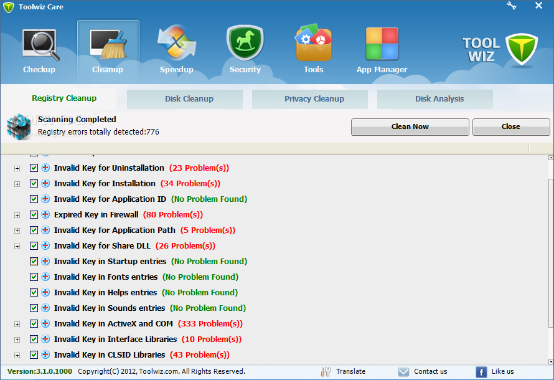Click the registry cube icon

(19, 126)
